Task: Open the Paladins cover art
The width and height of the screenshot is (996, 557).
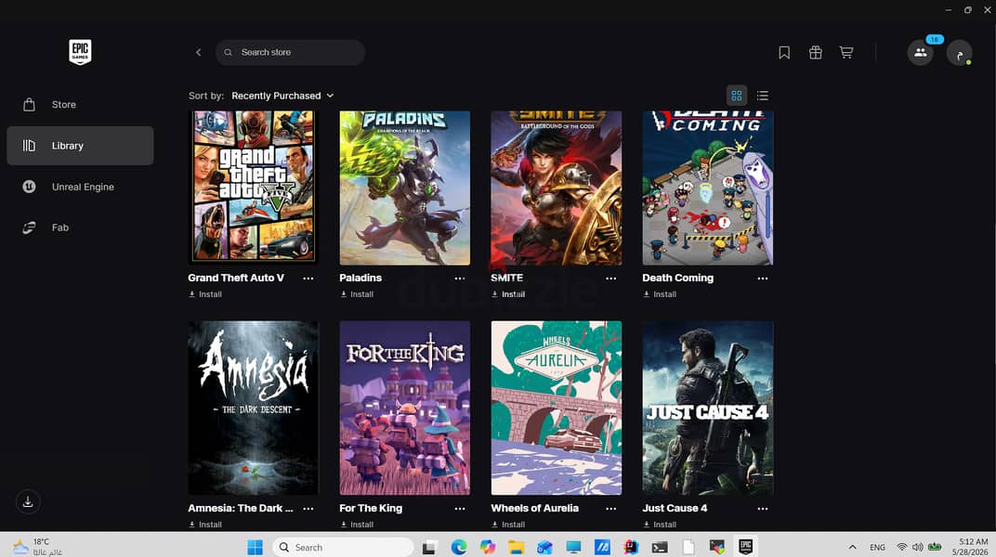Action: click(x=405, y=188)
